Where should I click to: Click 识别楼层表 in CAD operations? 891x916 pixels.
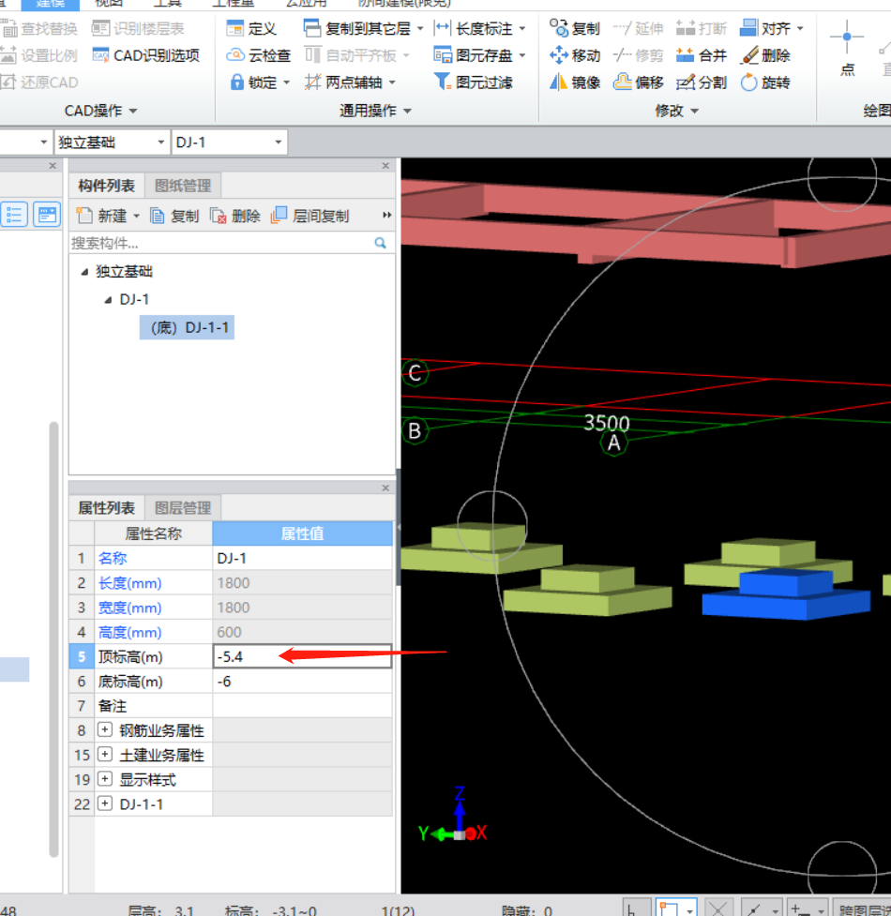(x=138, y=28)
